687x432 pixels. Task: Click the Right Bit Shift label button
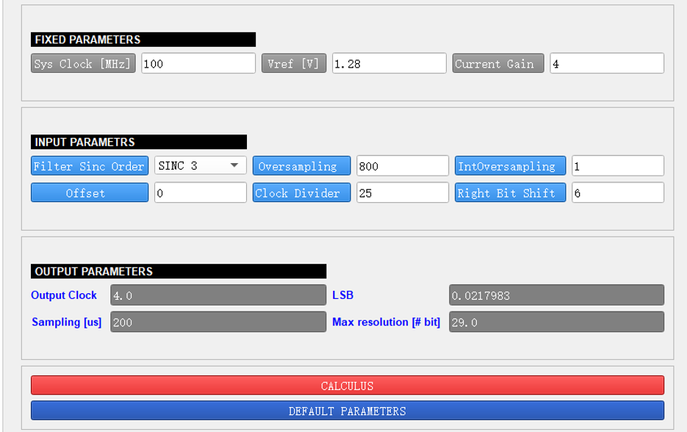pyautogui.click(x=510, y=192)
